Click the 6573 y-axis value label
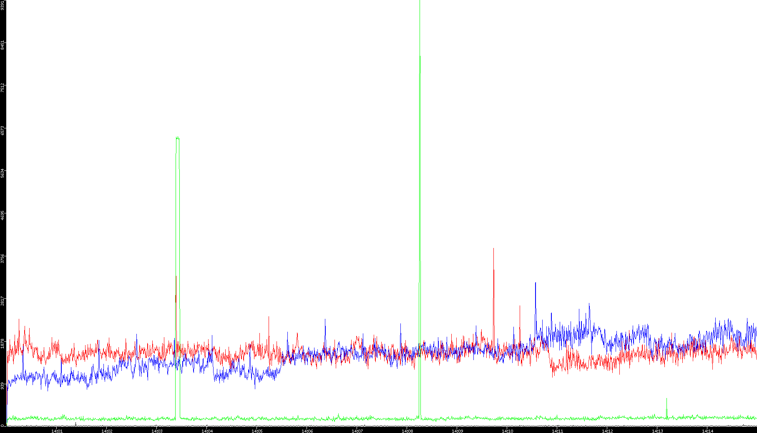Viewport: 757px width, 433px height. (x=3, y=130)
